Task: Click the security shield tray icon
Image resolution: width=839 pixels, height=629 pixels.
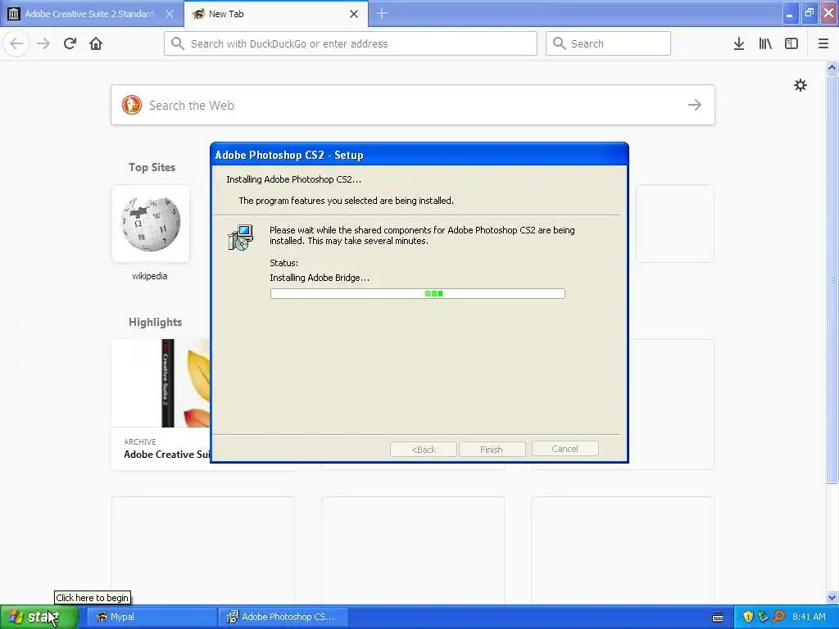Action: point(748,617)
